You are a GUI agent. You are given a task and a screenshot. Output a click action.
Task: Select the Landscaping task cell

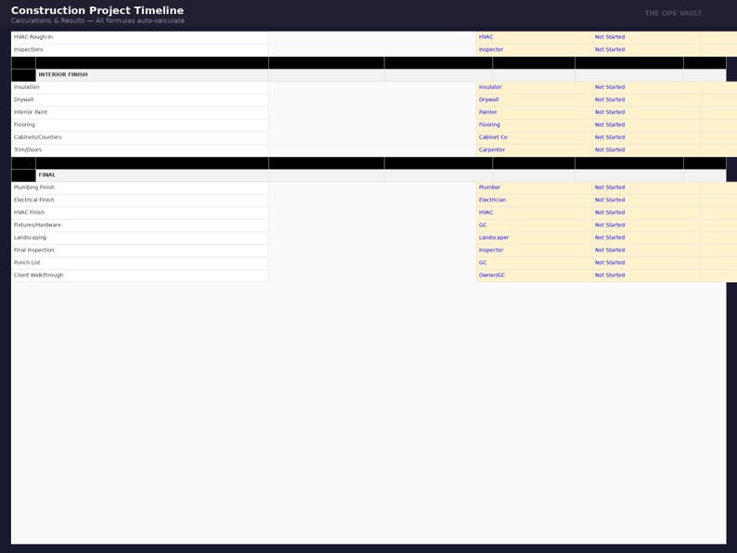pyautogui.click(x=139, y=238)
